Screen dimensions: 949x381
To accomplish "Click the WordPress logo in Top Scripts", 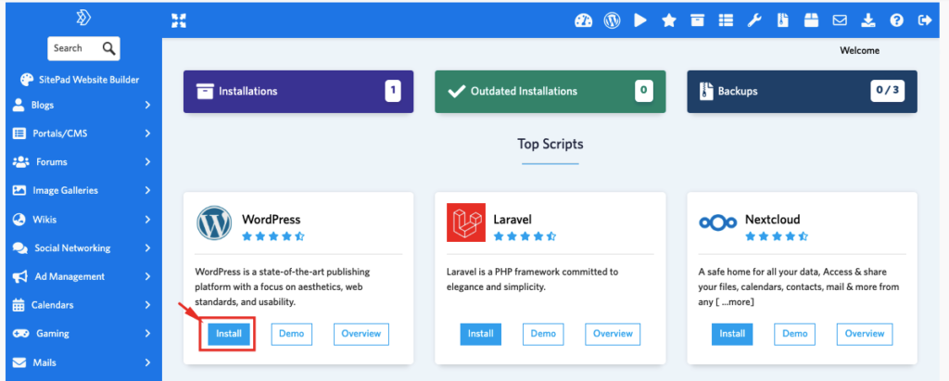I will 214,222.
